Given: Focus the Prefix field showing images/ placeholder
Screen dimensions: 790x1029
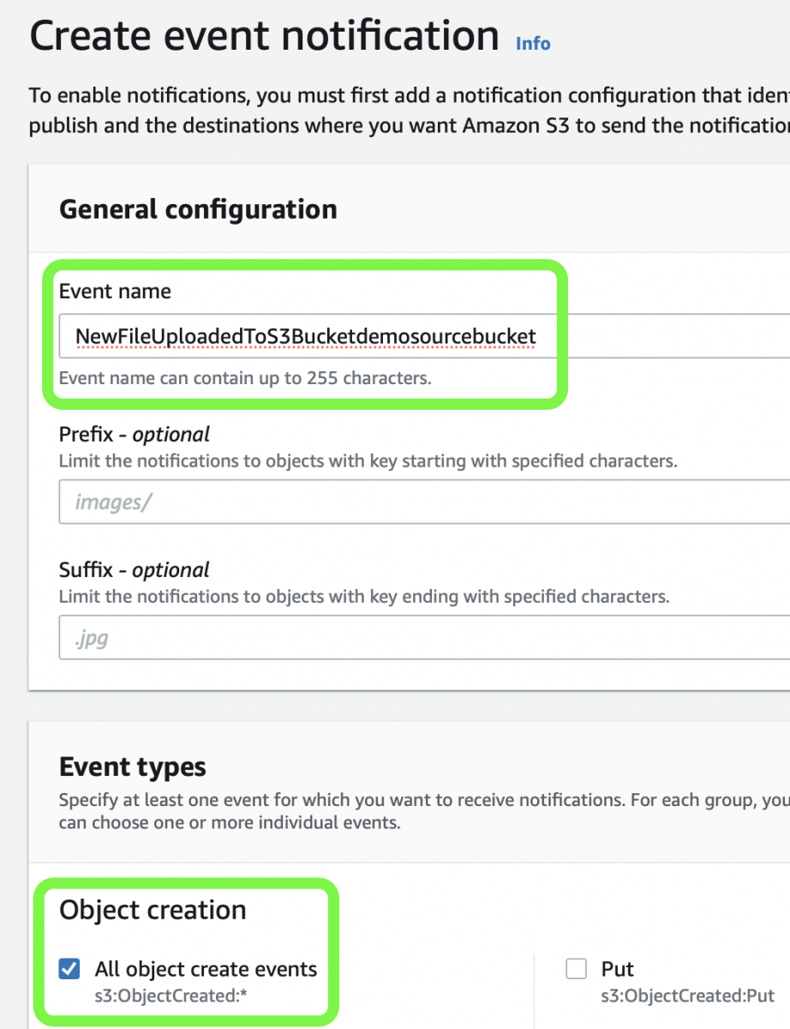Looking at the screenshot, I should 424,502.
